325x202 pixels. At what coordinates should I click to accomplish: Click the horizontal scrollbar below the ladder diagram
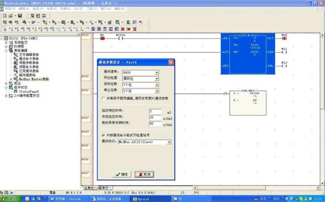coord(256,188)
